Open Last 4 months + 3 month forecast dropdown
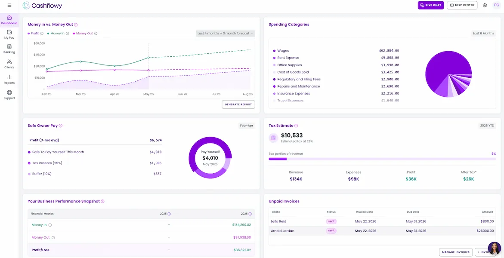Screen dimensions: 504x258 [x=225, y=34]
